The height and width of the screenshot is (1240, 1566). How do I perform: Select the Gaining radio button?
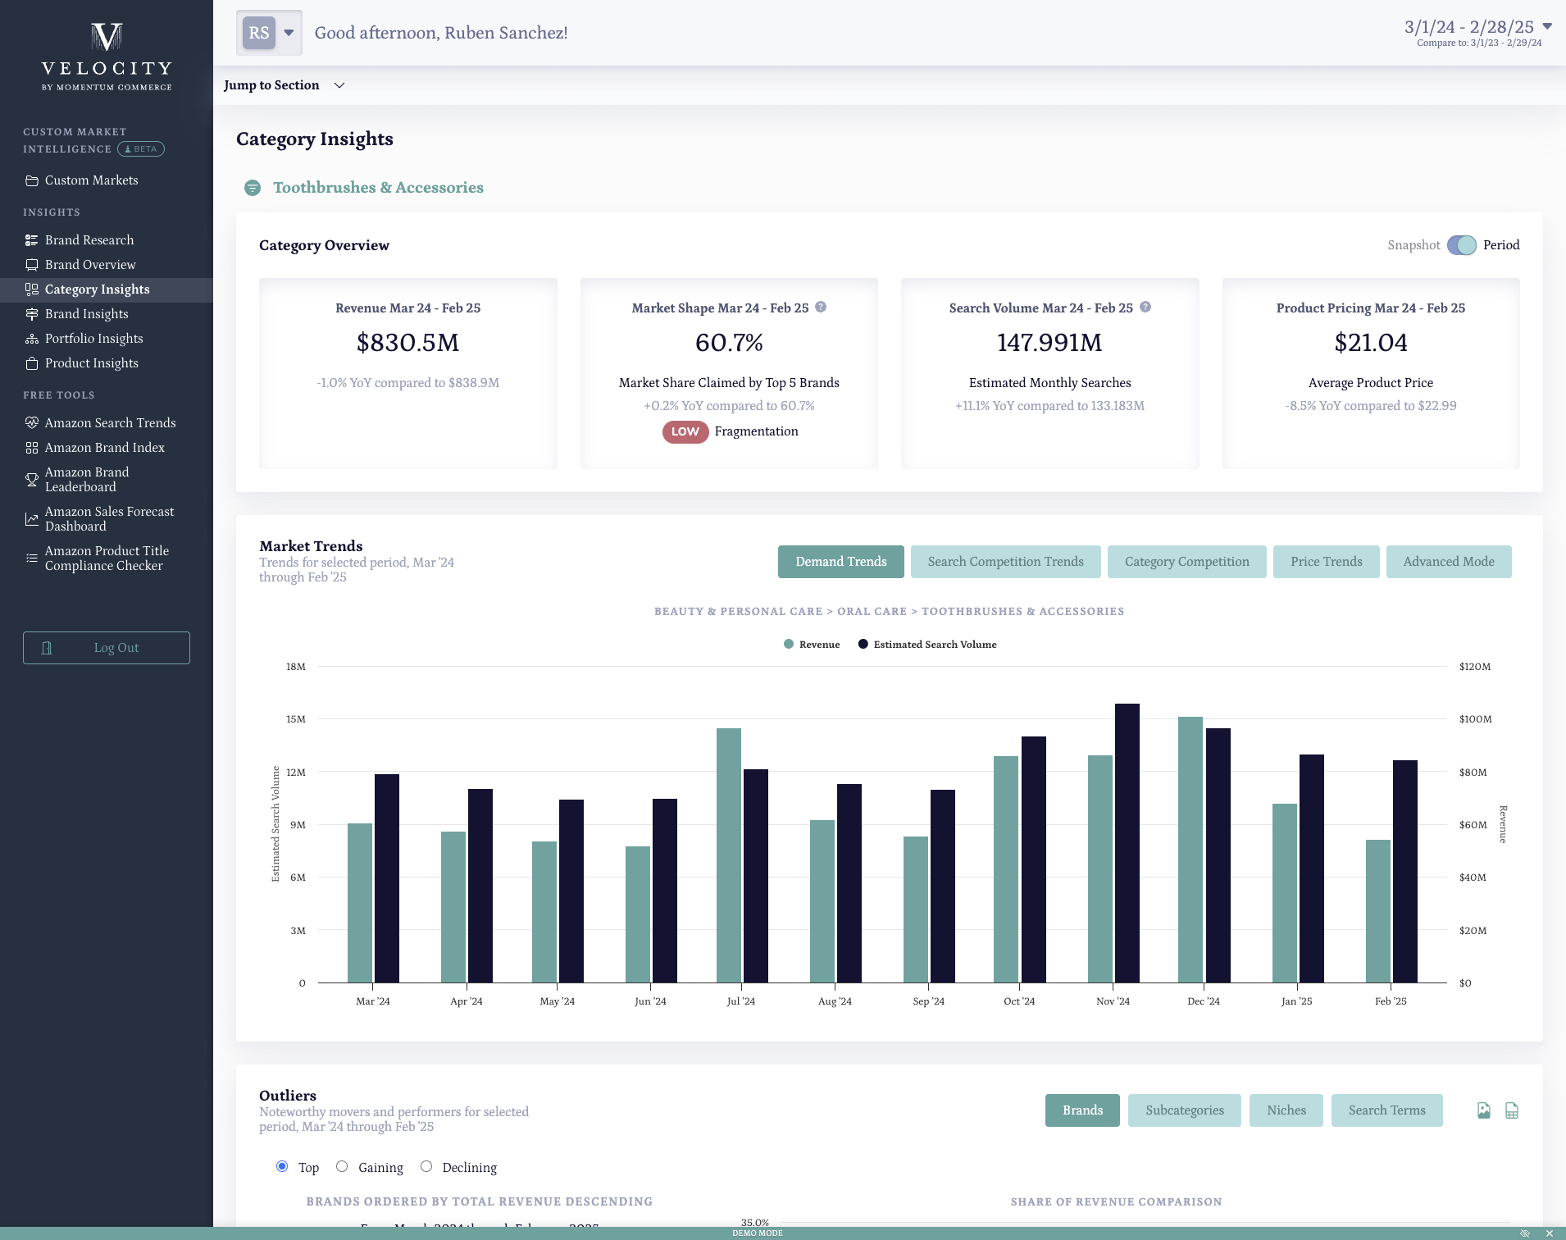pyautogui.click(x=342, y=1166)
